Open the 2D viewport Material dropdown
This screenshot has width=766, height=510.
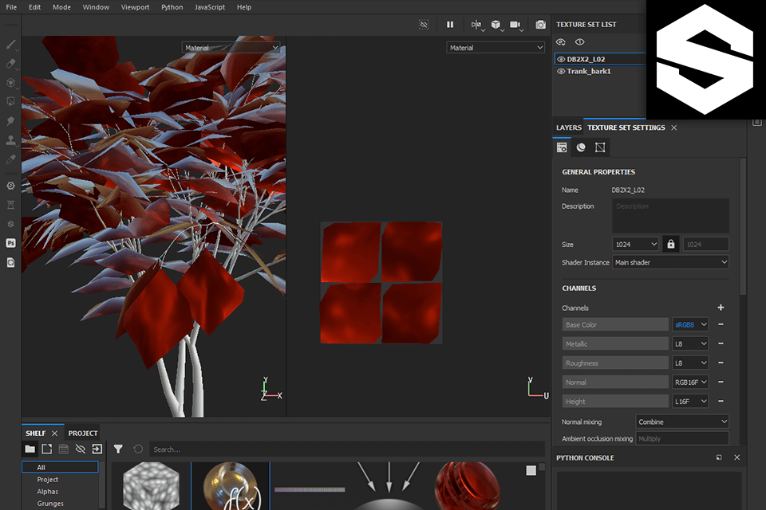point(496,47)
